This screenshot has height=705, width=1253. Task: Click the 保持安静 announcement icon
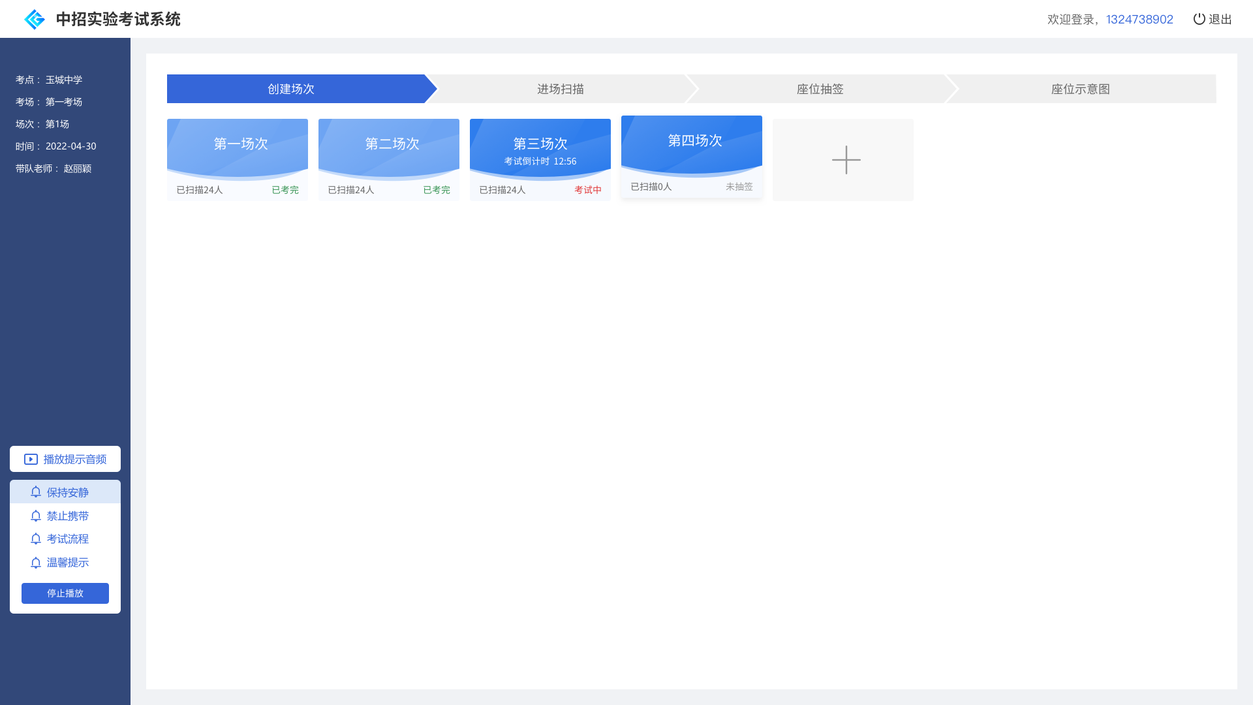[x=35, y=492]
